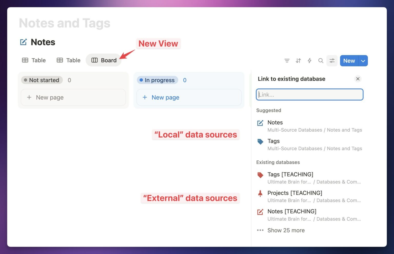Expand the dropdown arrow next to New
The image size is (394, 254).
click(x=363, y=61)
